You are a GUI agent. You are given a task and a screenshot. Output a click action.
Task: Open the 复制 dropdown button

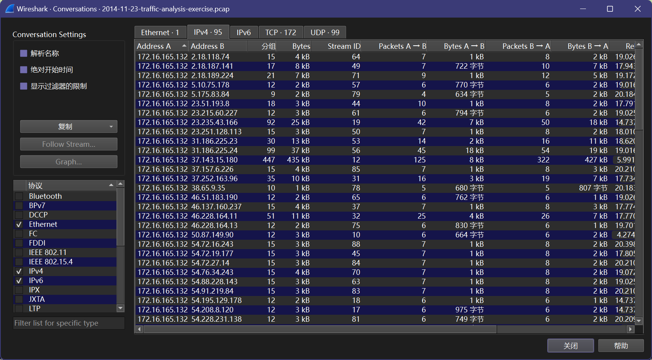69,127
